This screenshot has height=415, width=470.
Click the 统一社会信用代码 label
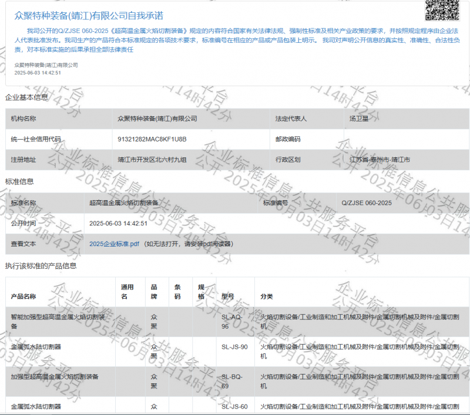click(x=36, y=139)
